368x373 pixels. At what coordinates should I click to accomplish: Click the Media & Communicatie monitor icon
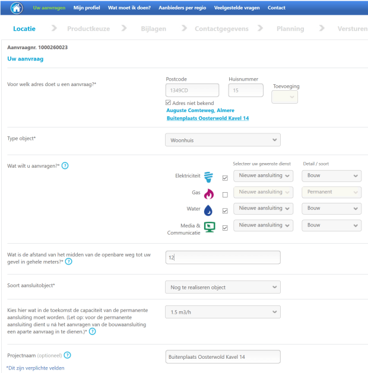[209, 227]
